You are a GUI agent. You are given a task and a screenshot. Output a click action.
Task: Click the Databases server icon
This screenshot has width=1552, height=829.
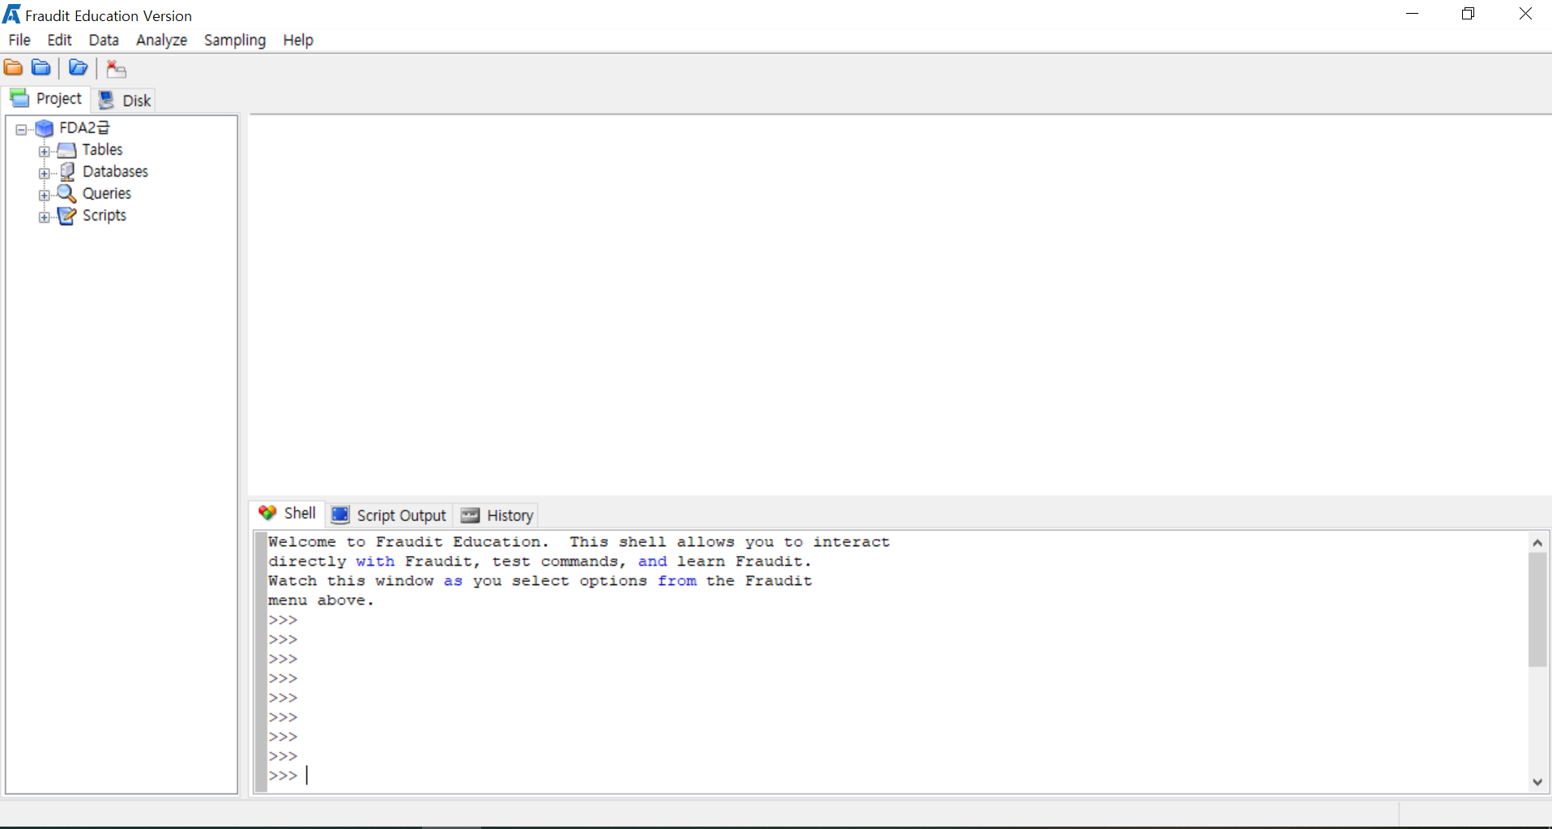[67, 172]
